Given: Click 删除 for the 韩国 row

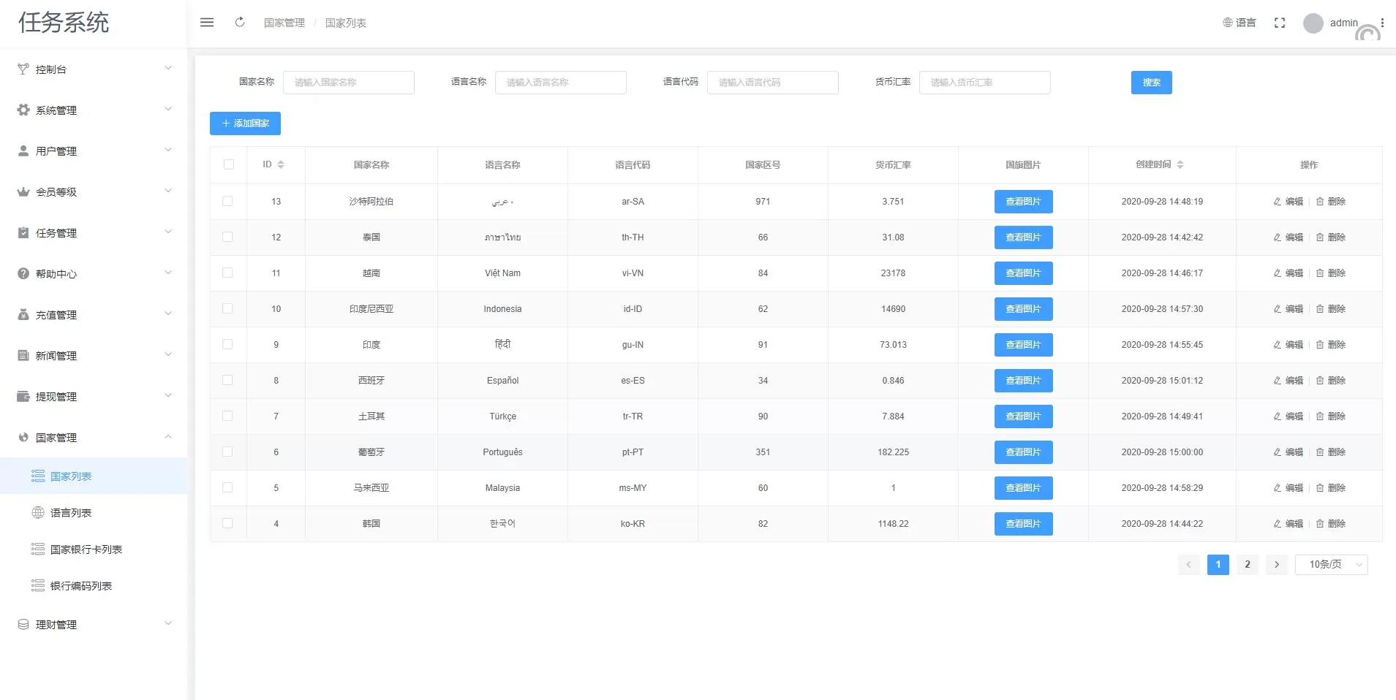Looking at the screenshot, I should click(x=1330, y=524).
